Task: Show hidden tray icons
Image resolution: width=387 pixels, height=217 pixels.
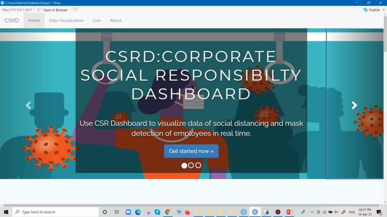Action: [x=312, y=212]
